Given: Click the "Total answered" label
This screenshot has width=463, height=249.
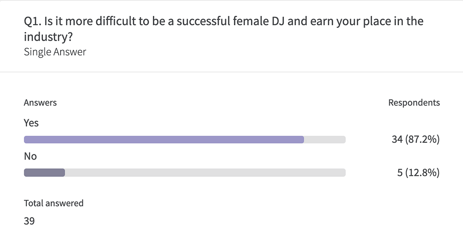Looking at the screenshot, I should tap(54, 203).
